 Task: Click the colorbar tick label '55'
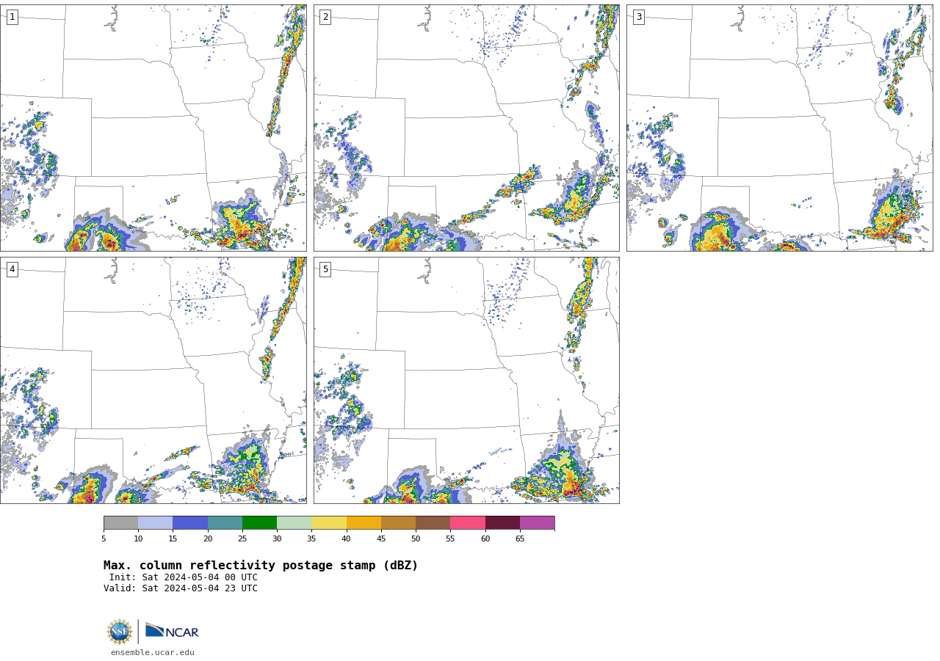450,539
